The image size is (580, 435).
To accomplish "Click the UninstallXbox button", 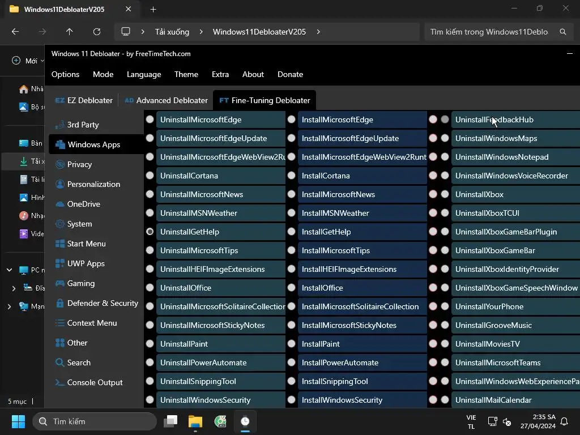I will tap(515, 194).
